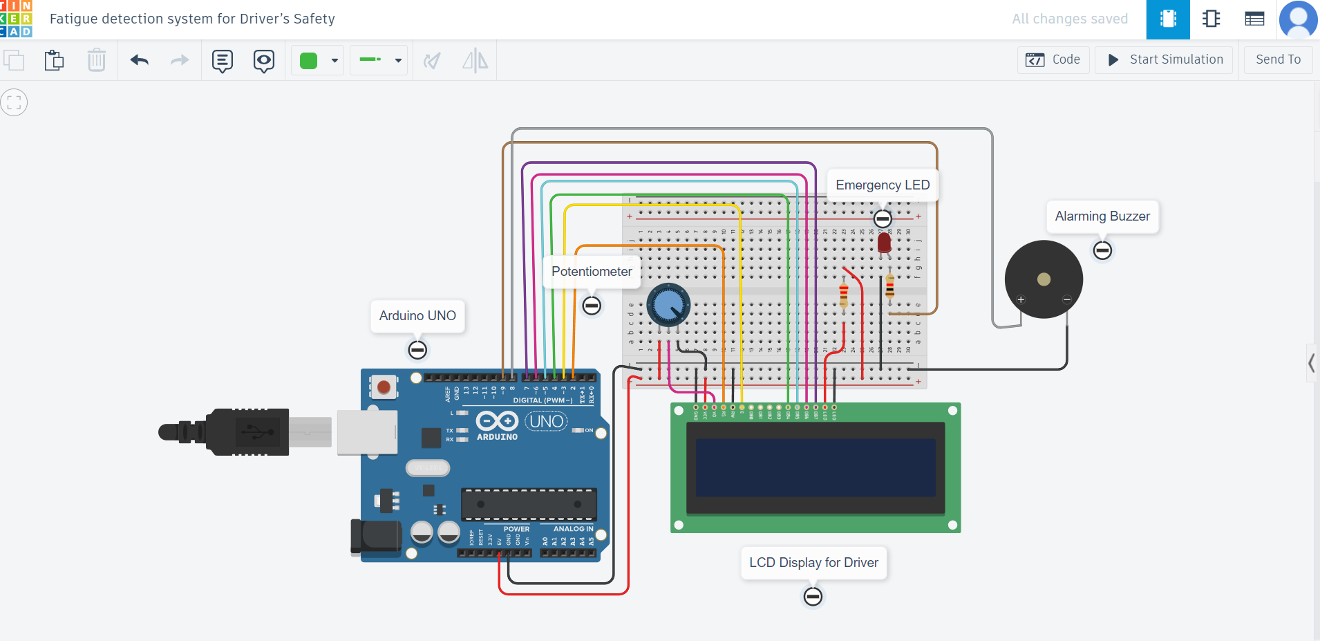Screen dimensions: 1320x641
Task: Open the Schematic view
Action: [1211, 19]
